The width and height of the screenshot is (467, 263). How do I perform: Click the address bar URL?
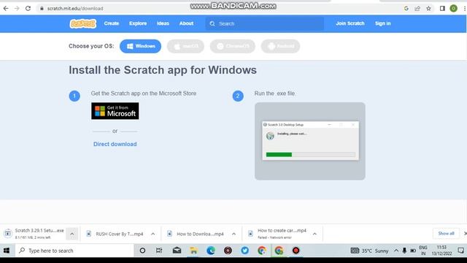(x=75, y=9)
